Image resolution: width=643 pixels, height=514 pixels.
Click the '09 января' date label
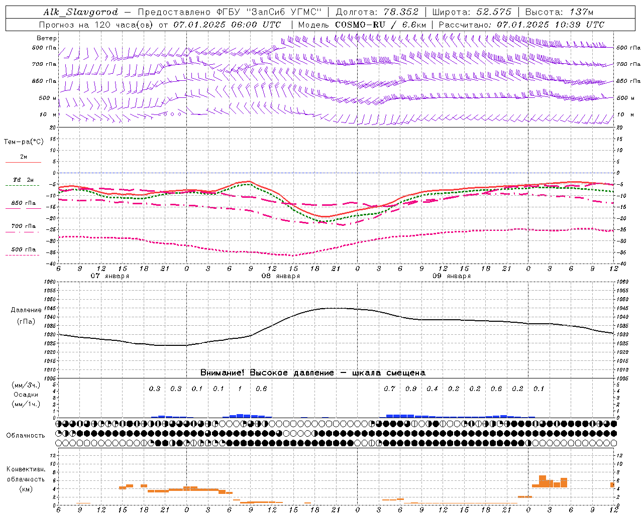pos(452,276)
